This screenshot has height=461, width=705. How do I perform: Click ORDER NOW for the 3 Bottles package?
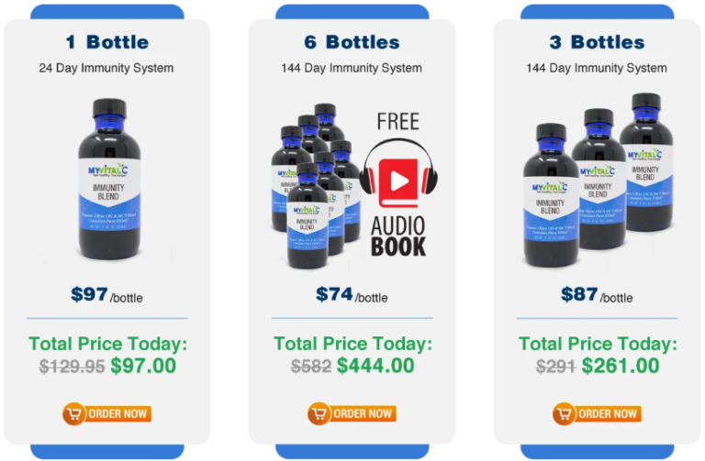[597, 414]
